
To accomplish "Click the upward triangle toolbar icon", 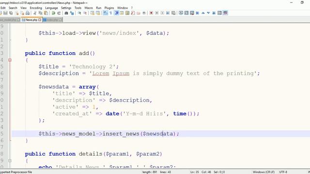I will pos(203,13).
